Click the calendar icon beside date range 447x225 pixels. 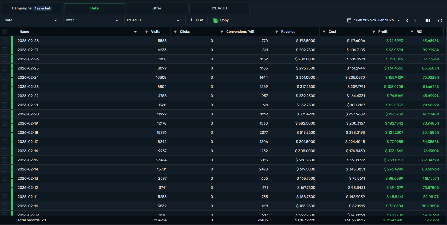(x=349, y=20)
